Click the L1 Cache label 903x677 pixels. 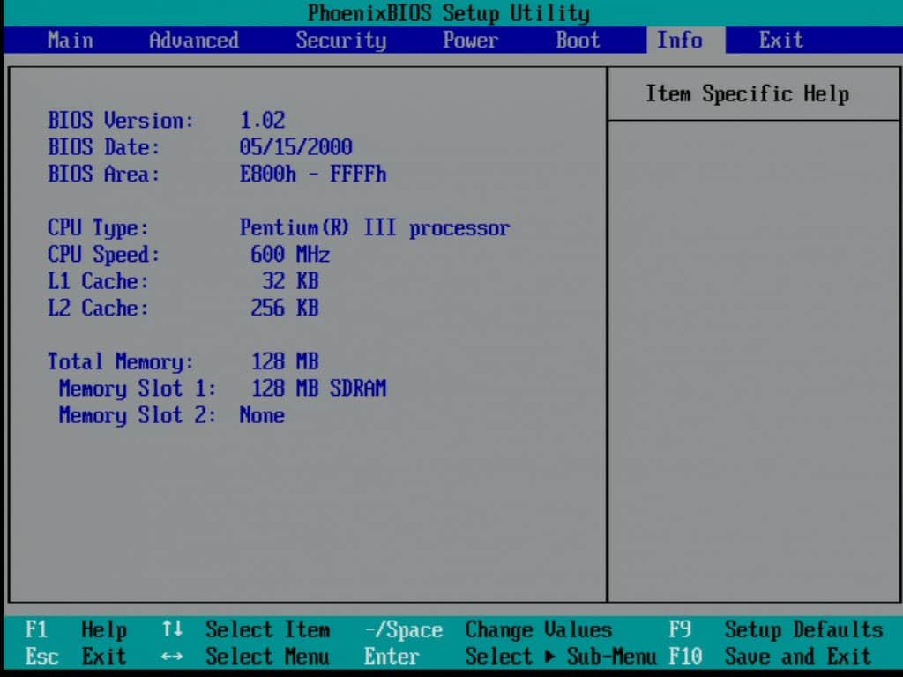98,281
